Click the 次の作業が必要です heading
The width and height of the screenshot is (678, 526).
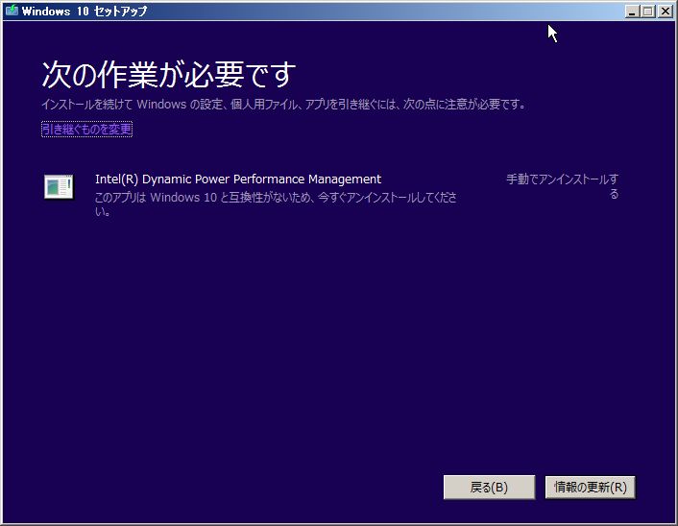pyautogui.click(x=169, y=74)
